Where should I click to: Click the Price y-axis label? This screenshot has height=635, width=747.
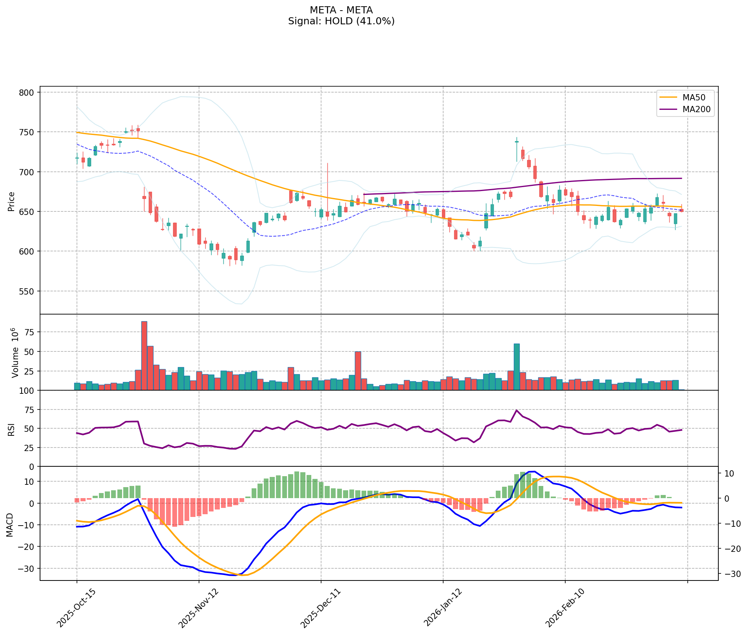point(11,201)
